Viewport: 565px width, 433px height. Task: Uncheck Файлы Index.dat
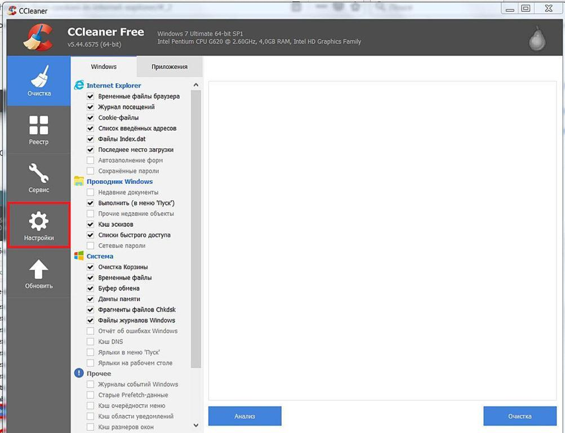(91, 139)
